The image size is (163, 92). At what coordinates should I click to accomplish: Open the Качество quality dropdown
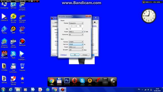coord(76,34)
